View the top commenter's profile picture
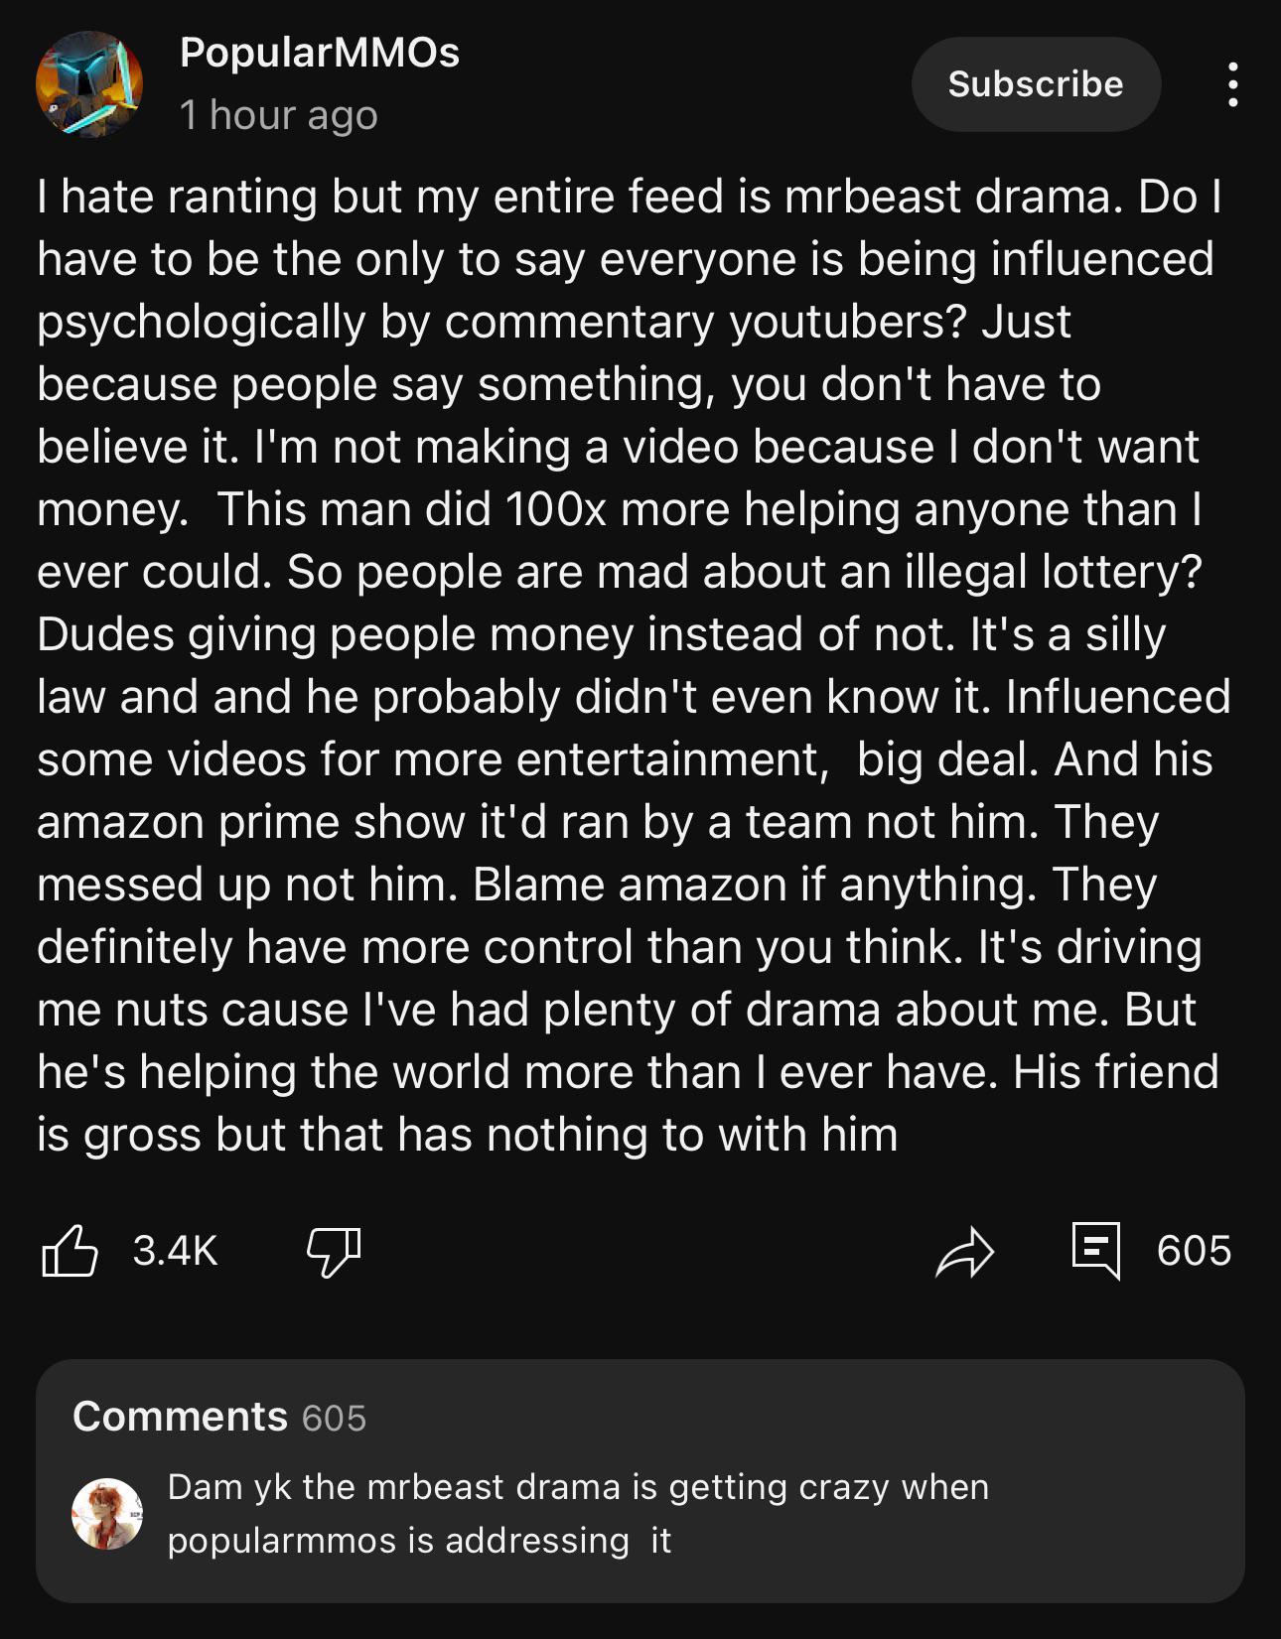The image size is (1281, 1639). pos(107,1514)
